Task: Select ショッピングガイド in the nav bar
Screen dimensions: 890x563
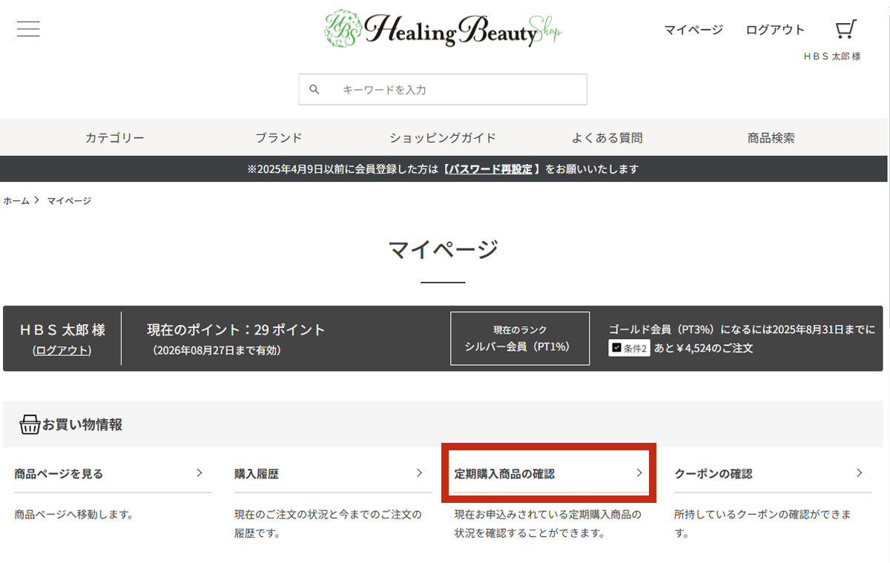Action: (443, 138)
